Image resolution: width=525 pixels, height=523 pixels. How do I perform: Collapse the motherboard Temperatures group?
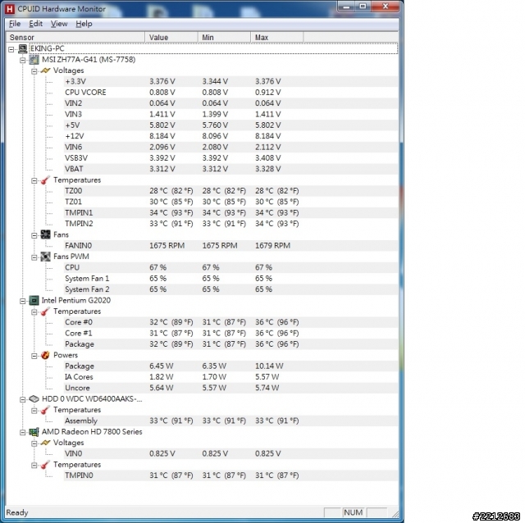[x=34, y=180]
